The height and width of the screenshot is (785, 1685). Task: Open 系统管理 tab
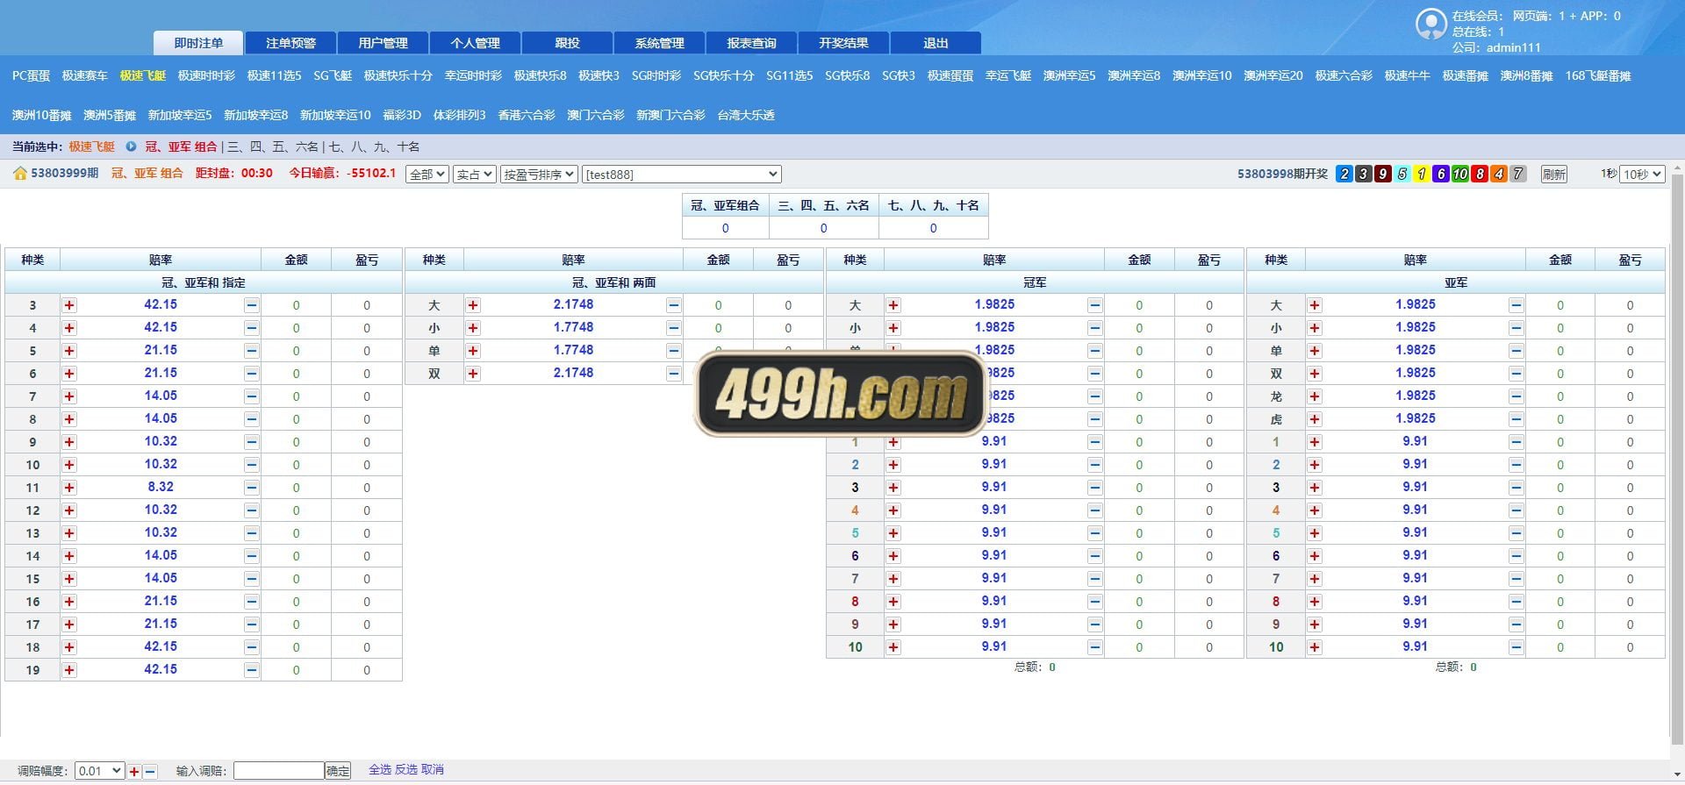pos(659,43)
